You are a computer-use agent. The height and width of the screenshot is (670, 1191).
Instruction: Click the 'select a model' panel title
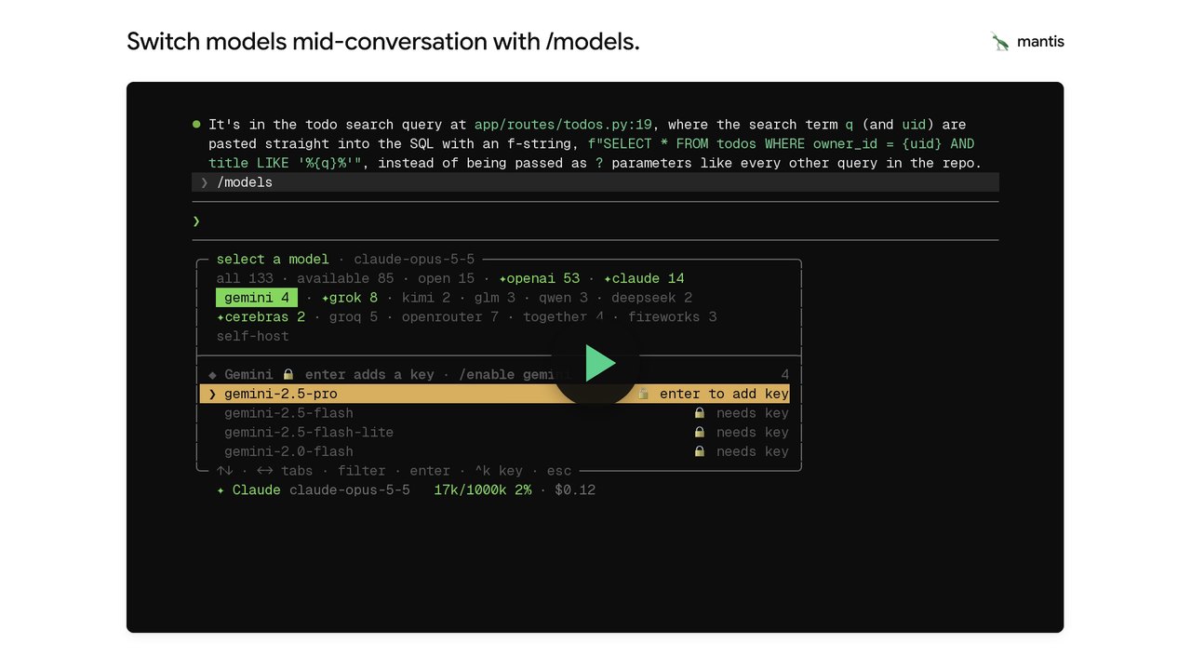pyautogui.click(x=273, y=260)
